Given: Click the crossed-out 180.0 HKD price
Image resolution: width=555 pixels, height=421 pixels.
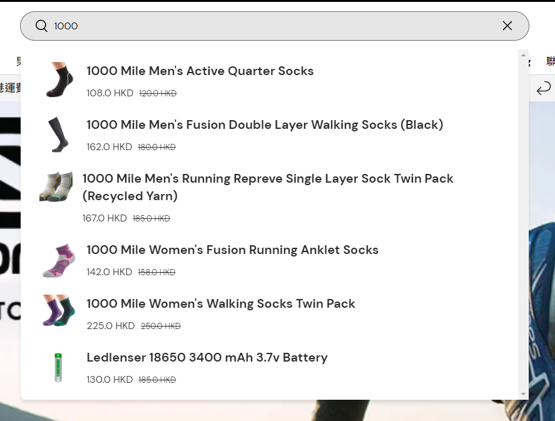Looking at the screenshot, I should pyautogui.click(x=157, y=147).
